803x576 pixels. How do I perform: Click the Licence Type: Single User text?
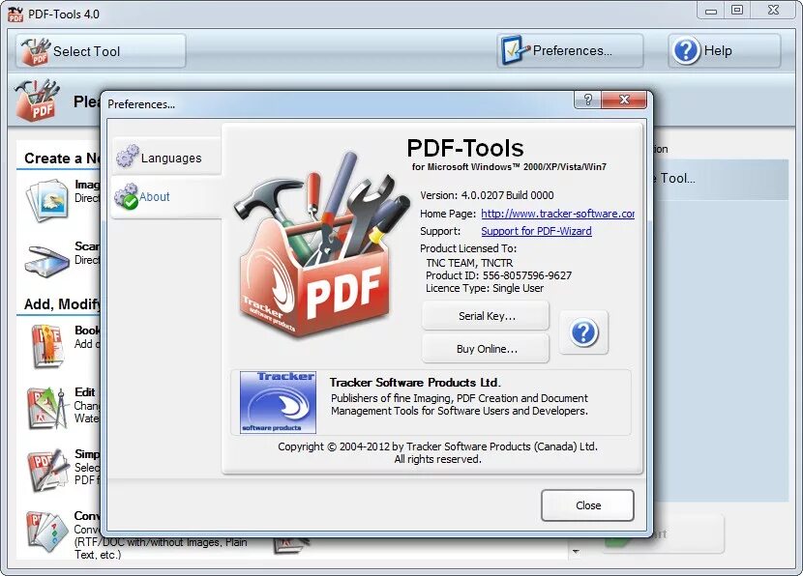coord(485,288)
